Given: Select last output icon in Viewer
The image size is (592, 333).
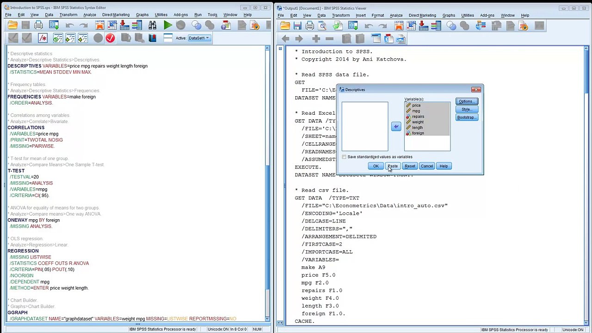Looking at the screenshot, I should coord(481,26).
